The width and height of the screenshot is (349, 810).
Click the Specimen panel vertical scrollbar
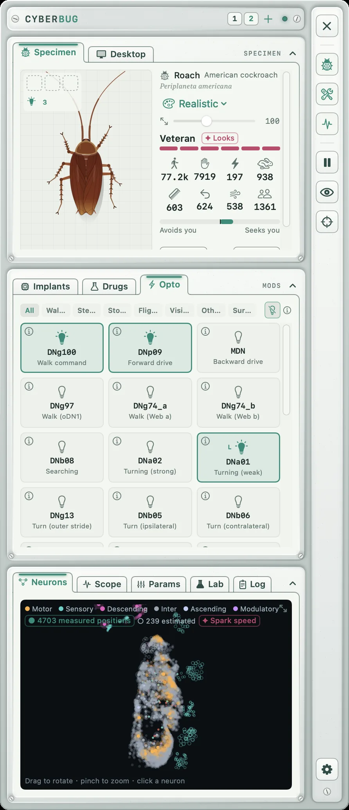click(286, 149)
